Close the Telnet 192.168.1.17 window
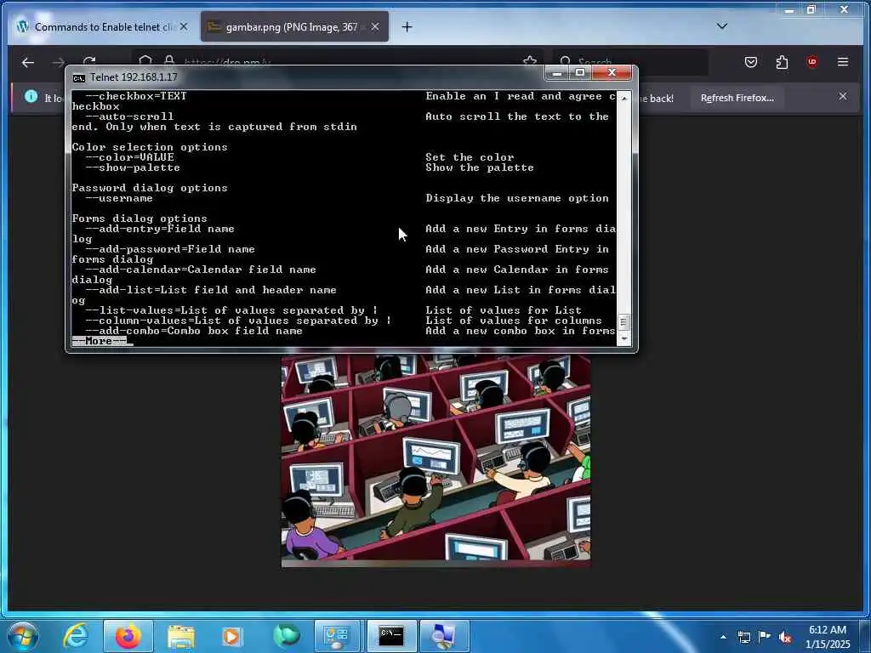 (612, 73)
